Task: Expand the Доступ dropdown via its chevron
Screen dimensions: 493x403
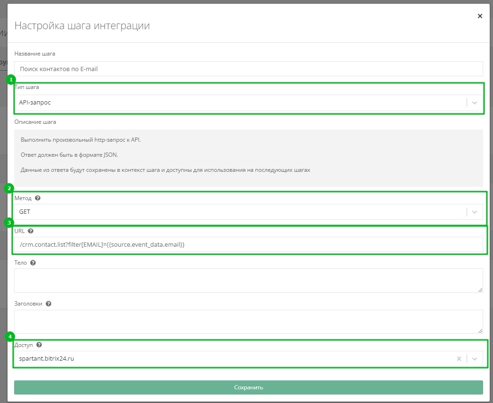Action: coord(475,359)
